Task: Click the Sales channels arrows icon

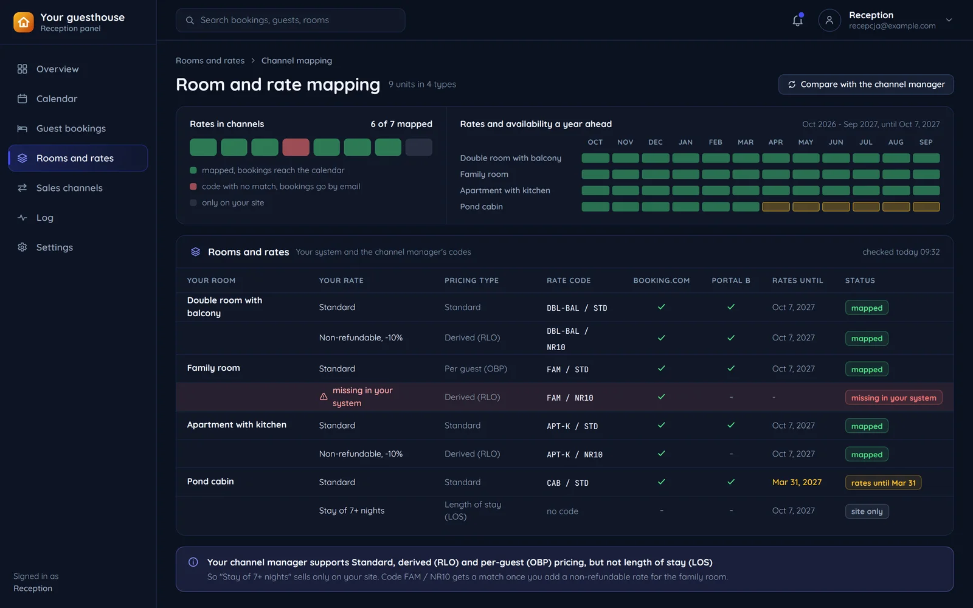Action: [23, 188]
